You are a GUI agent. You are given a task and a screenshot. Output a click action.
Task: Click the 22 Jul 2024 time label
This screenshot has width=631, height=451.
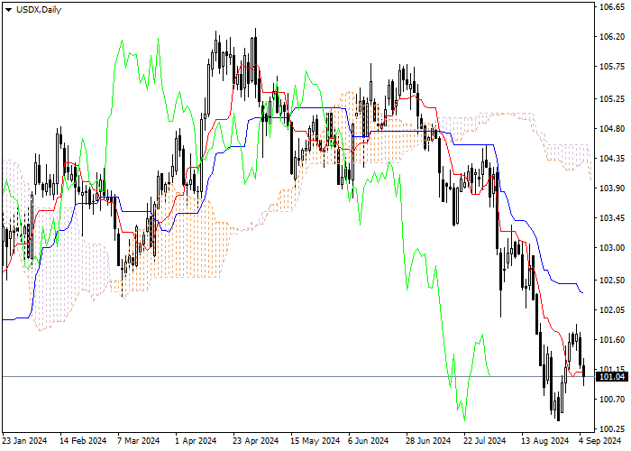[485, 440]
